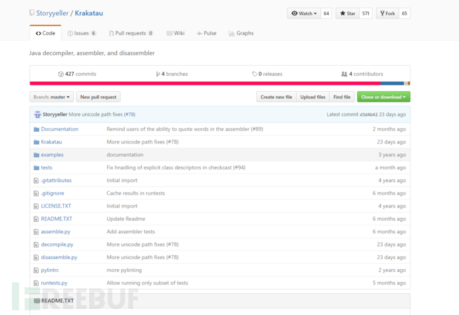The image size is (459, 315).
Task: Open the Graphs tab
Action: [241, 33]
